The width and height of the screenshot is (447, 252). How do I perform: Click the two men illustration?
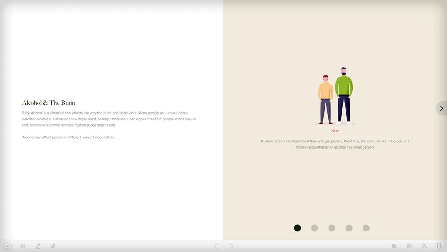pos(335,96)
